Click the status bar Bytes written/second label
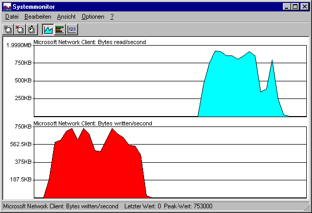This screenshot has height=213, width=312. pos(61,206)
